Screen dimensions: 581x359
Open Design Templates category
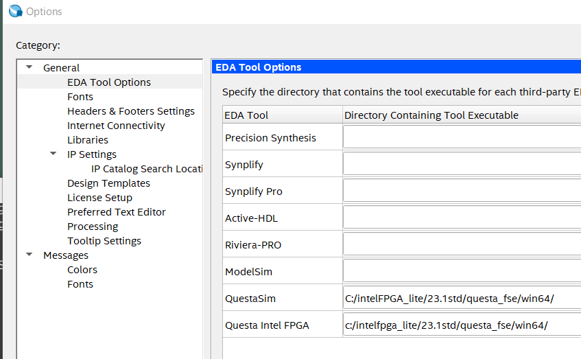coord(108,183)
